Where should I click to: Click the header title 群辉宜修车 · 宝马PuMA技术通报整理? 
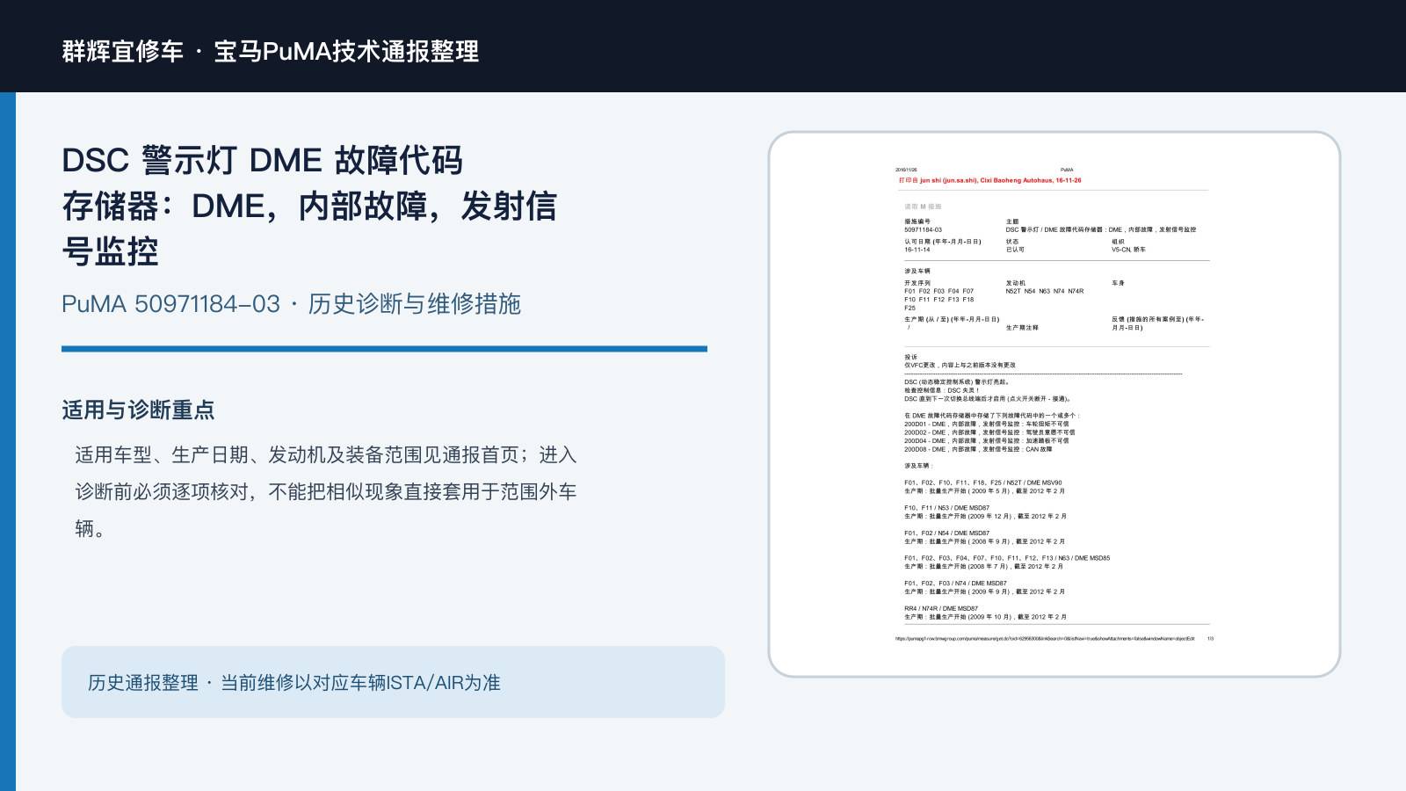click(x=271, y=51)
